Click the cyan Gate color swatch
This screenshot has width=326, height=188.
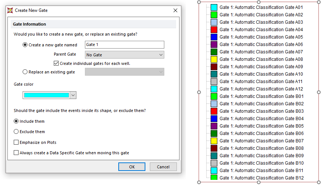tap(46, 95)
